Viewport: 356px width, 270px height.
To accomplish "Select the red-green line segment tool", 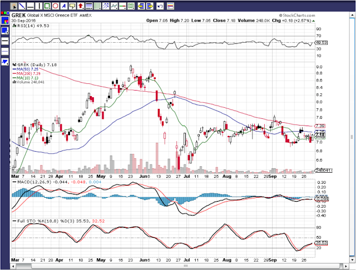I will (x=122, y=6).
